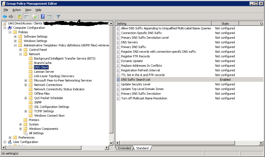The image size is (265, 157).
Task: Click the Register PTR Records policy icon
Action: 119,56
